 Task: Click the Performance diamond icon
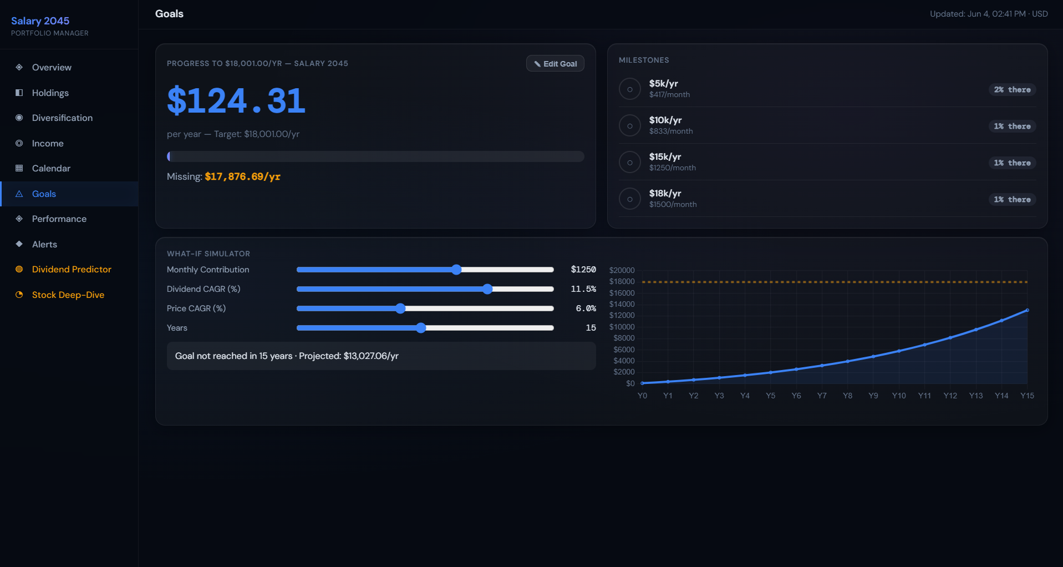(19, 219)
